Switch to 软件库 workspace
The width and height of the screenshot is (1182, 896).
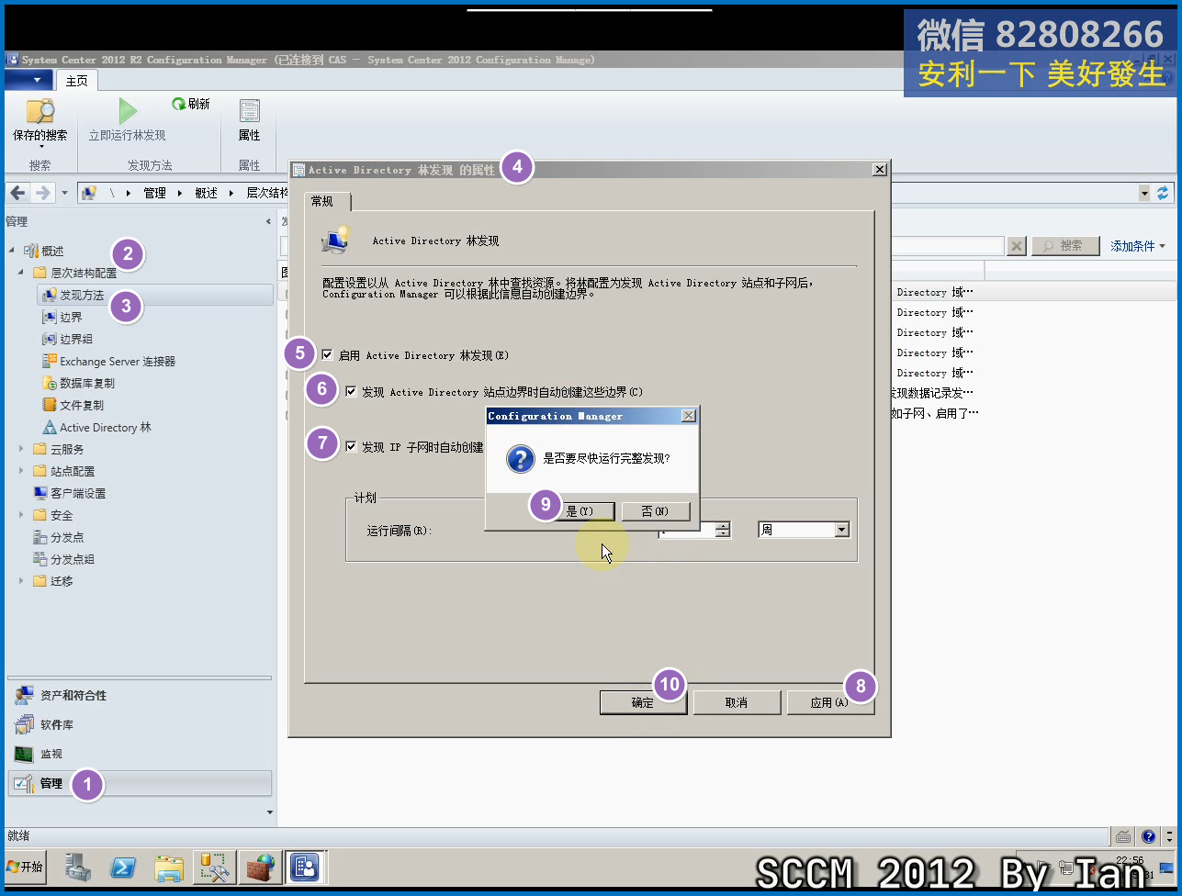(x=139, y=724)
